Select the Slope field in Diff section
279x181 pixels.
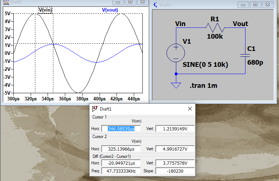point(175,171)
